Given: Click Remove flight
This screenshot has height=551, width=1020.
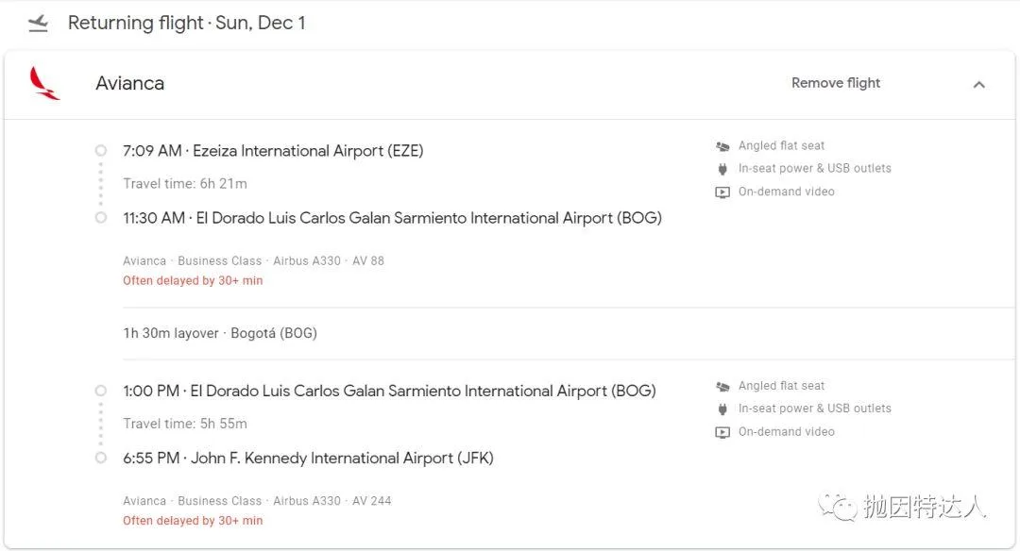Looking at the screenshot, I should [x=835, y=83].
